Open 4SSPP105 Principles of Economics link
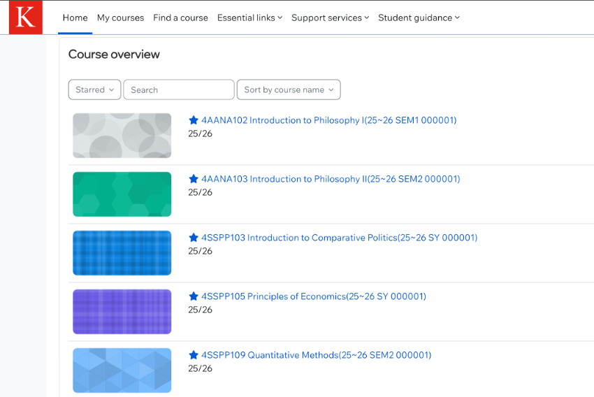 pyautogui.click(x=314, y=296)
